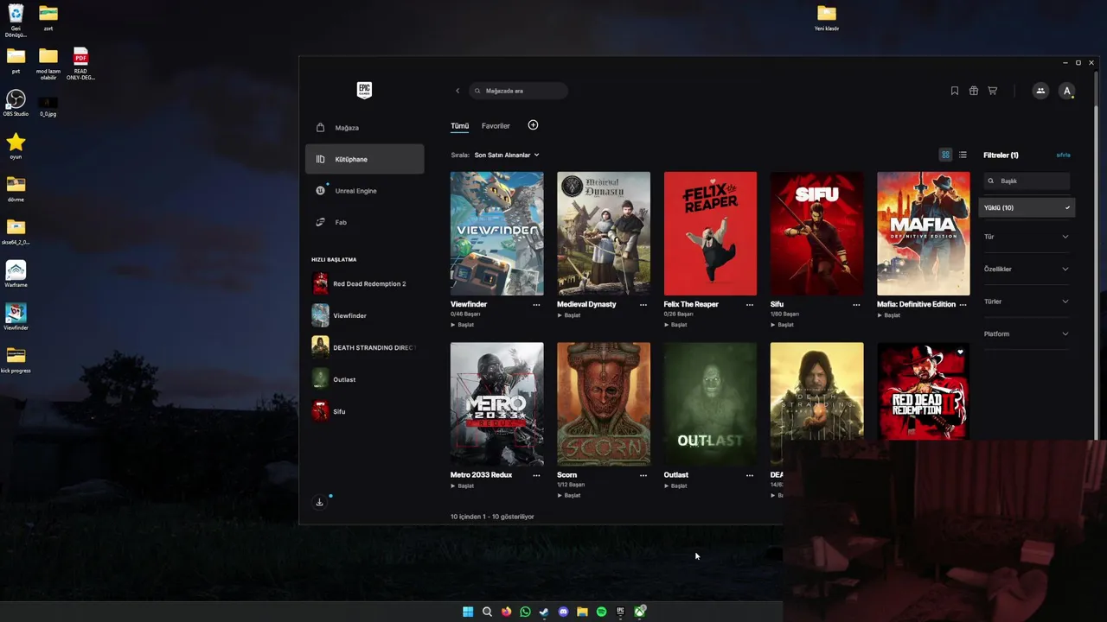Click the Felix The Reaper cover art

(x=710, y=233)
